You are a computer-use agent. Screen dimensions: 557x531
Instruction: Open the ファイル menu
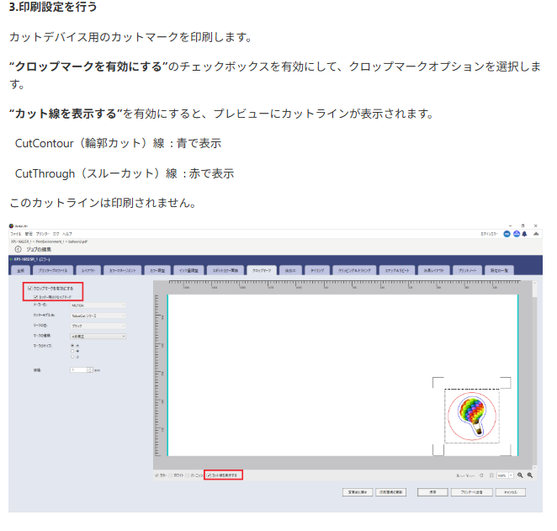tap(16, 233)
